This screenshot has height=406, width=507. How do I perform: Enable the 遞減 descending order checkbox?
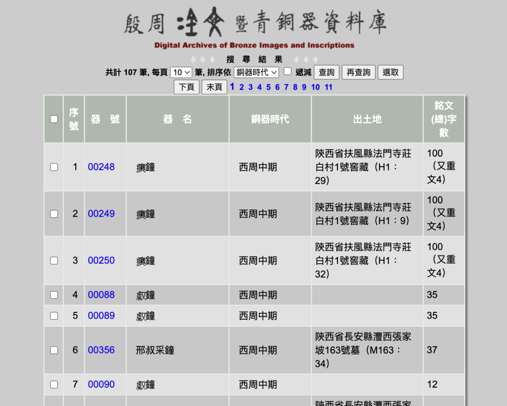[x=287, y=71]
